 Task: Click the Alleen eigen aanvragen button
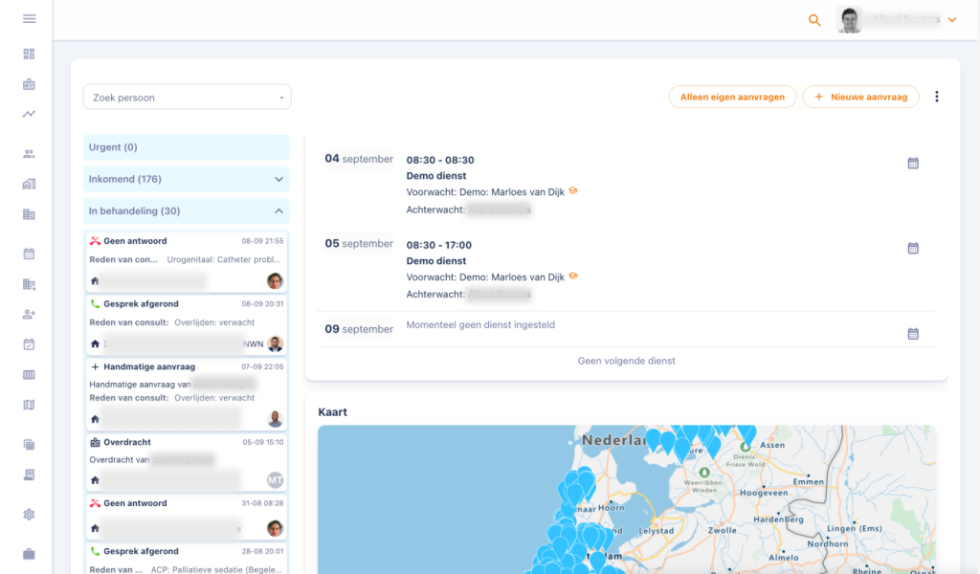pyautogui.click(x=731, y=97)
